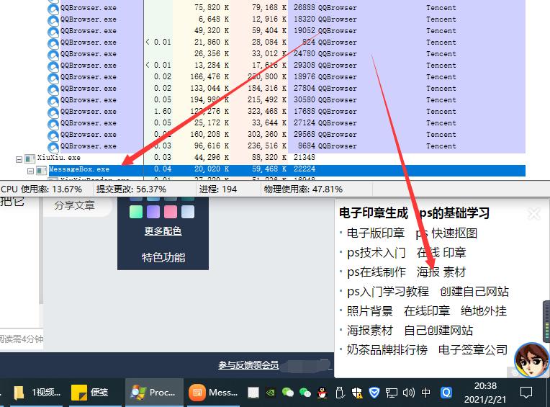550x407 pixels.
Task: Switch to the MessageBox taskbar button
Action: [x=213, y=393]
